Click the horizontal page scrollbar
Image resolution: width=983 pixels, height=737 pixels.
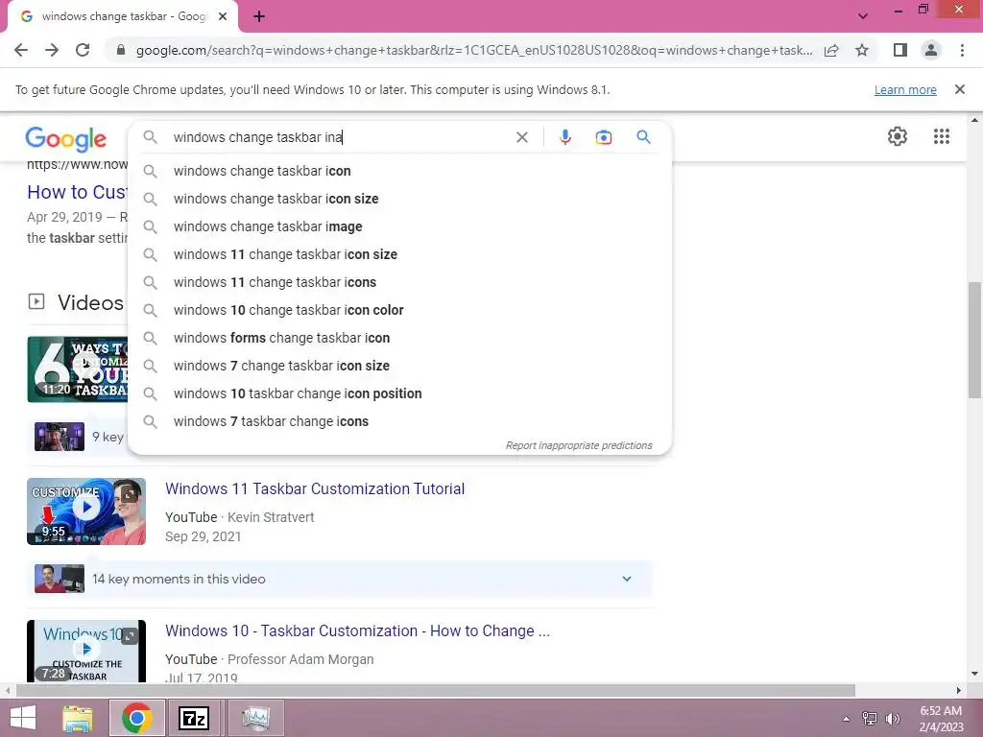point(436,690)
